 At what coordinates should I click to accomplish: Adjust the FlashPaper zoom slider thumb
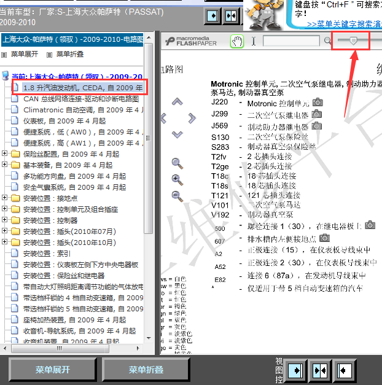353,41
